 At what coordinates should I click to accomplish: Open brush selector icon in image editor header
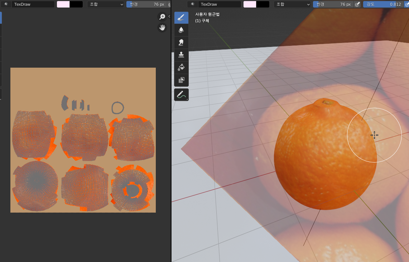pos(6,4)
